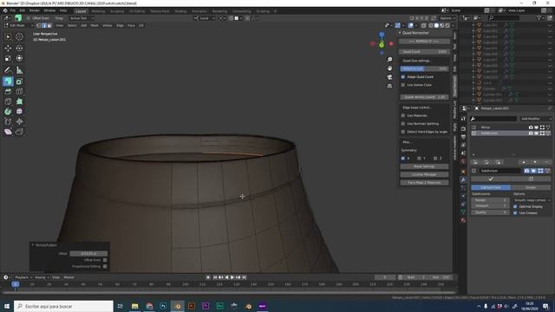
Task: Open the Render menu
Action: click(35, 10)
